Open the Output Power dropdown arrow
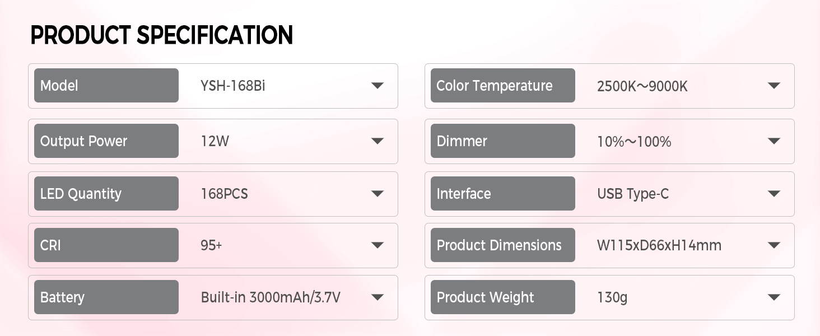The width and height of the screenshot is (820, 336). pos(378,141)
